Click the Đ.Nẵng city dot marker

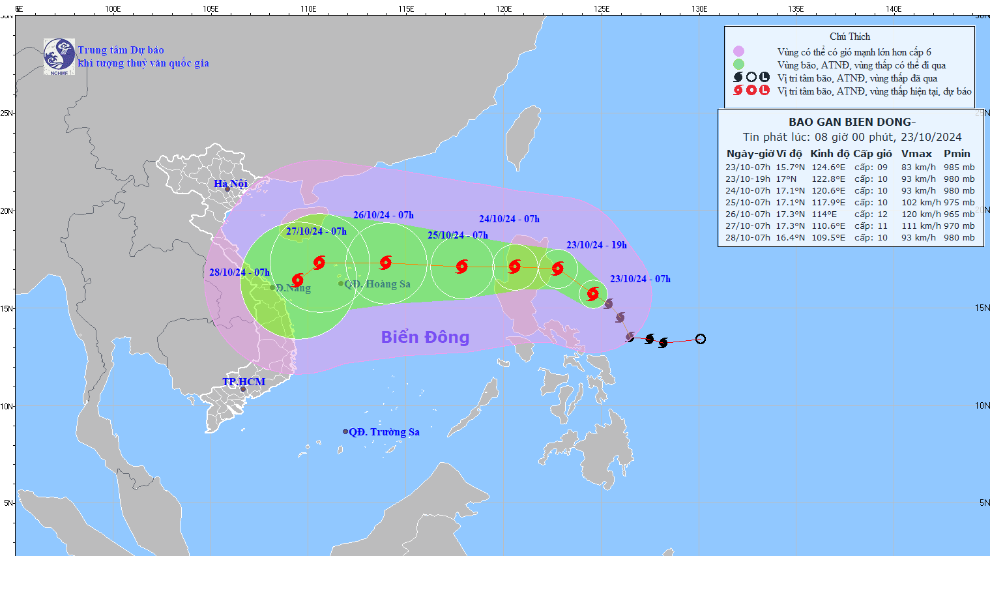pyautogui.click(x=272, y=287)
